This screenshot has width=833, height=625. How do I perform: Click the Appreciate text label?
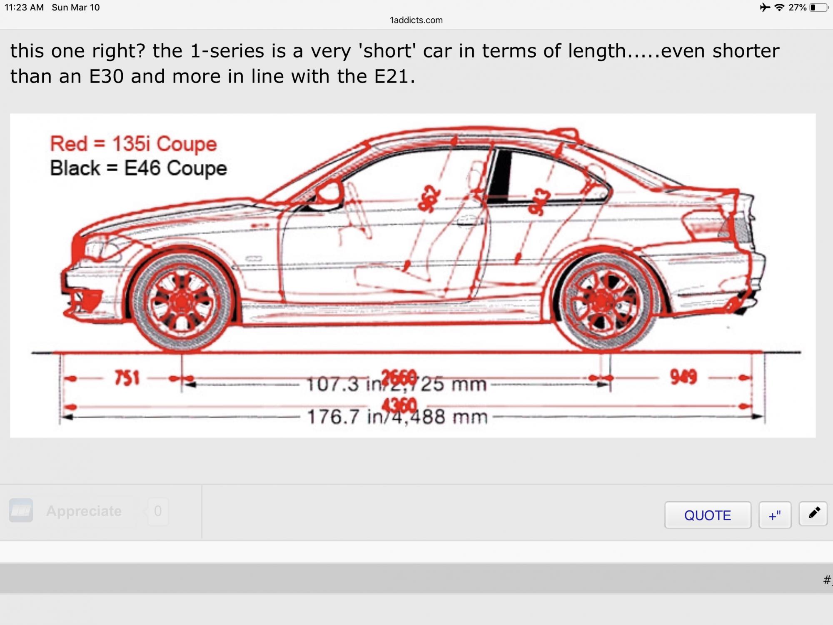tap(84, 511)
